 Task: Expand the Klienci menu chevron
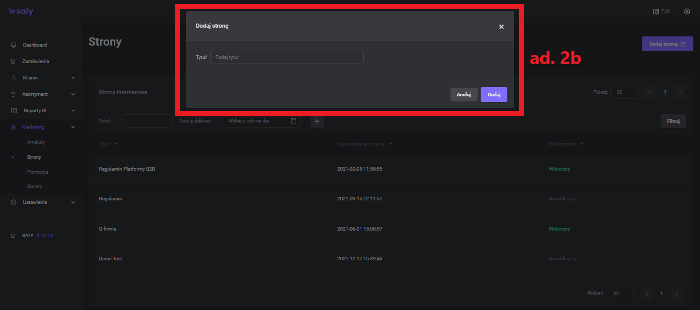[x=73, y=78]
